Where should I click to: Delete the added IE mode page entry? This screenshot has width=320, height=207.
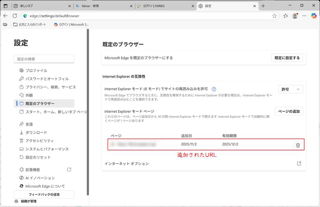[298, 145]
